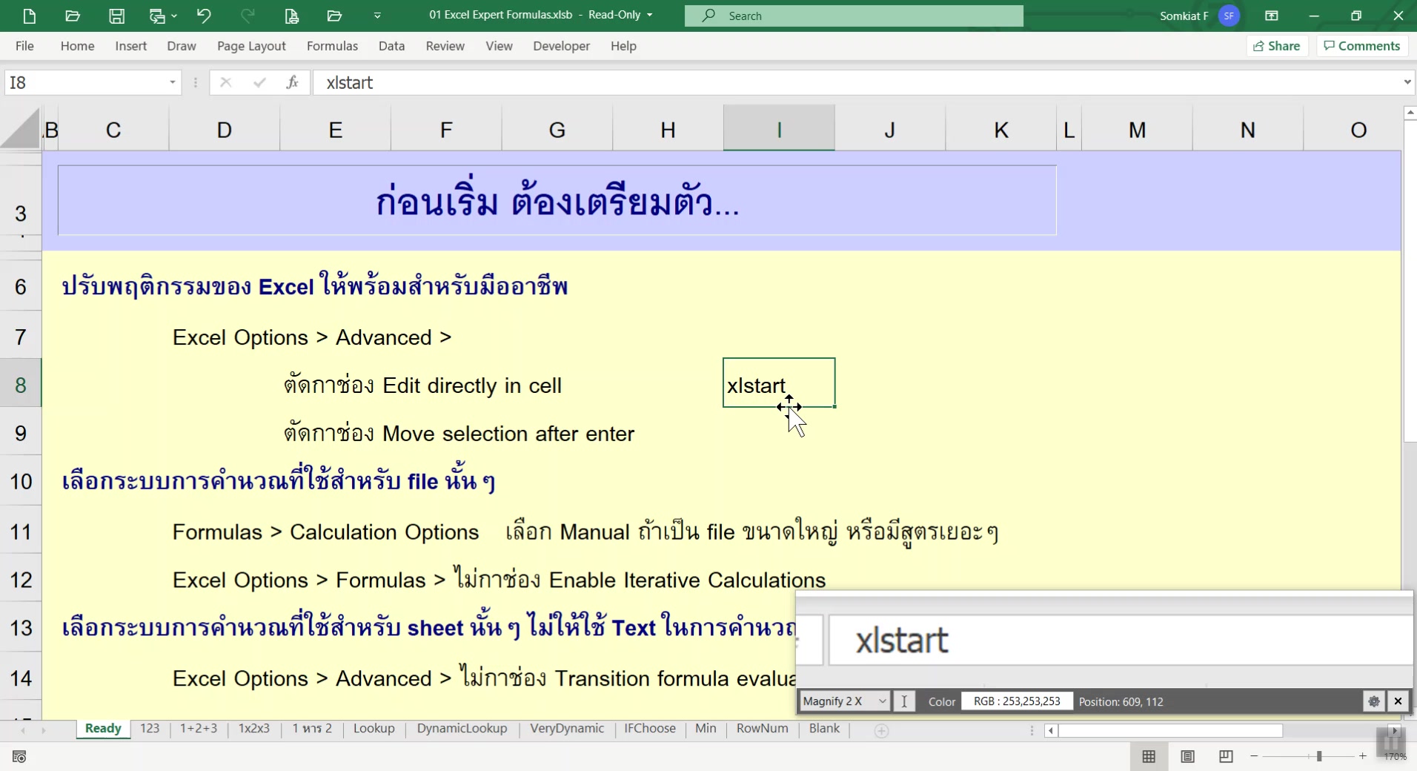Switch to Page Layout view
1417x771 pixels.
(x=1187, y=756)
